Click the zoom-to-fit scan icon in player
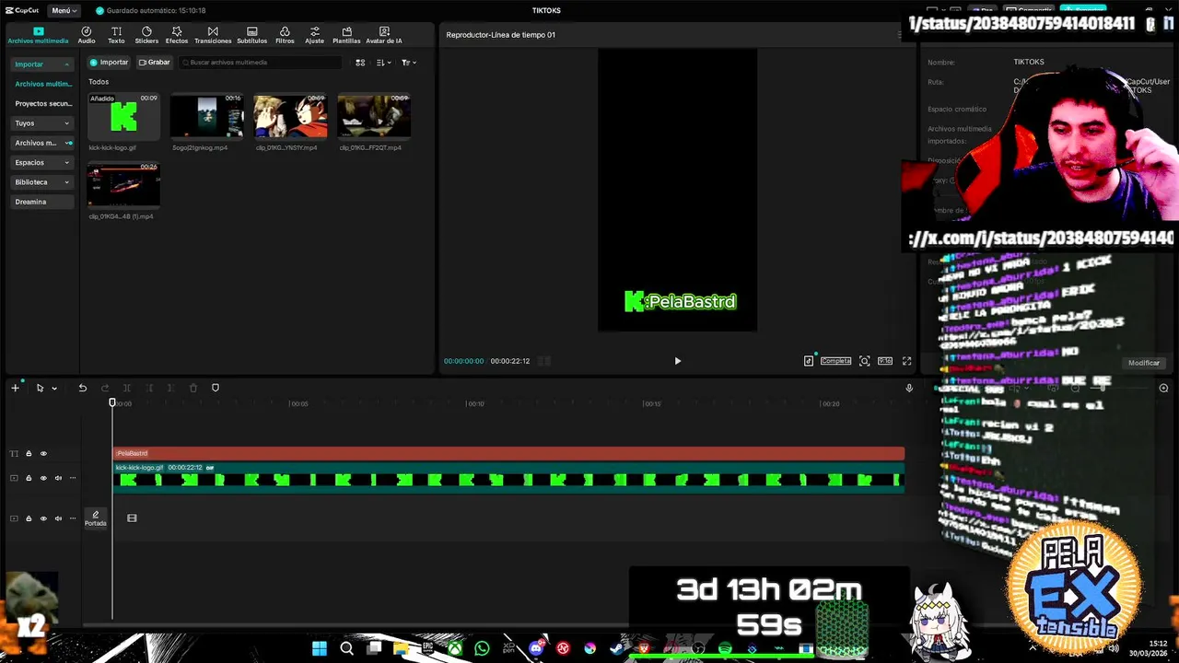 click(864, 361)
